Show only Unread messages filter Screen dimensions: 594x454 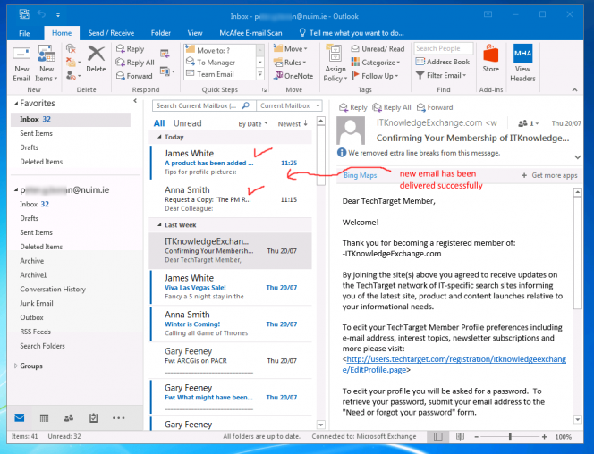[x=187, y=123]
